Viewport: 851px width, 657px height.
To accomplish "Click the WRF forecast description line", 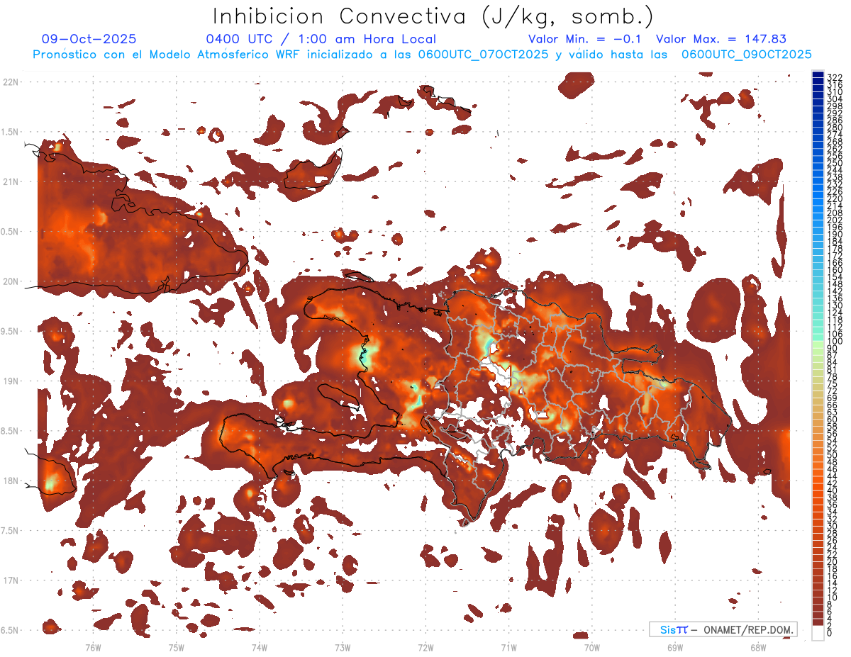I will click(422, 55).
